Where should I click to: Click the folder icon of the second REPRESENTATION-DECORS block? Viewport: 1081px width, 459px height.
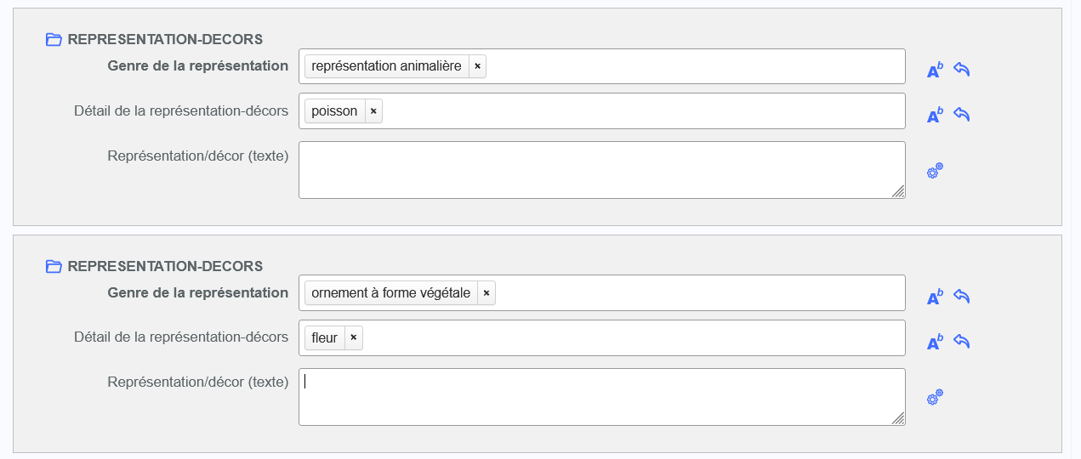tap(54, 267)
